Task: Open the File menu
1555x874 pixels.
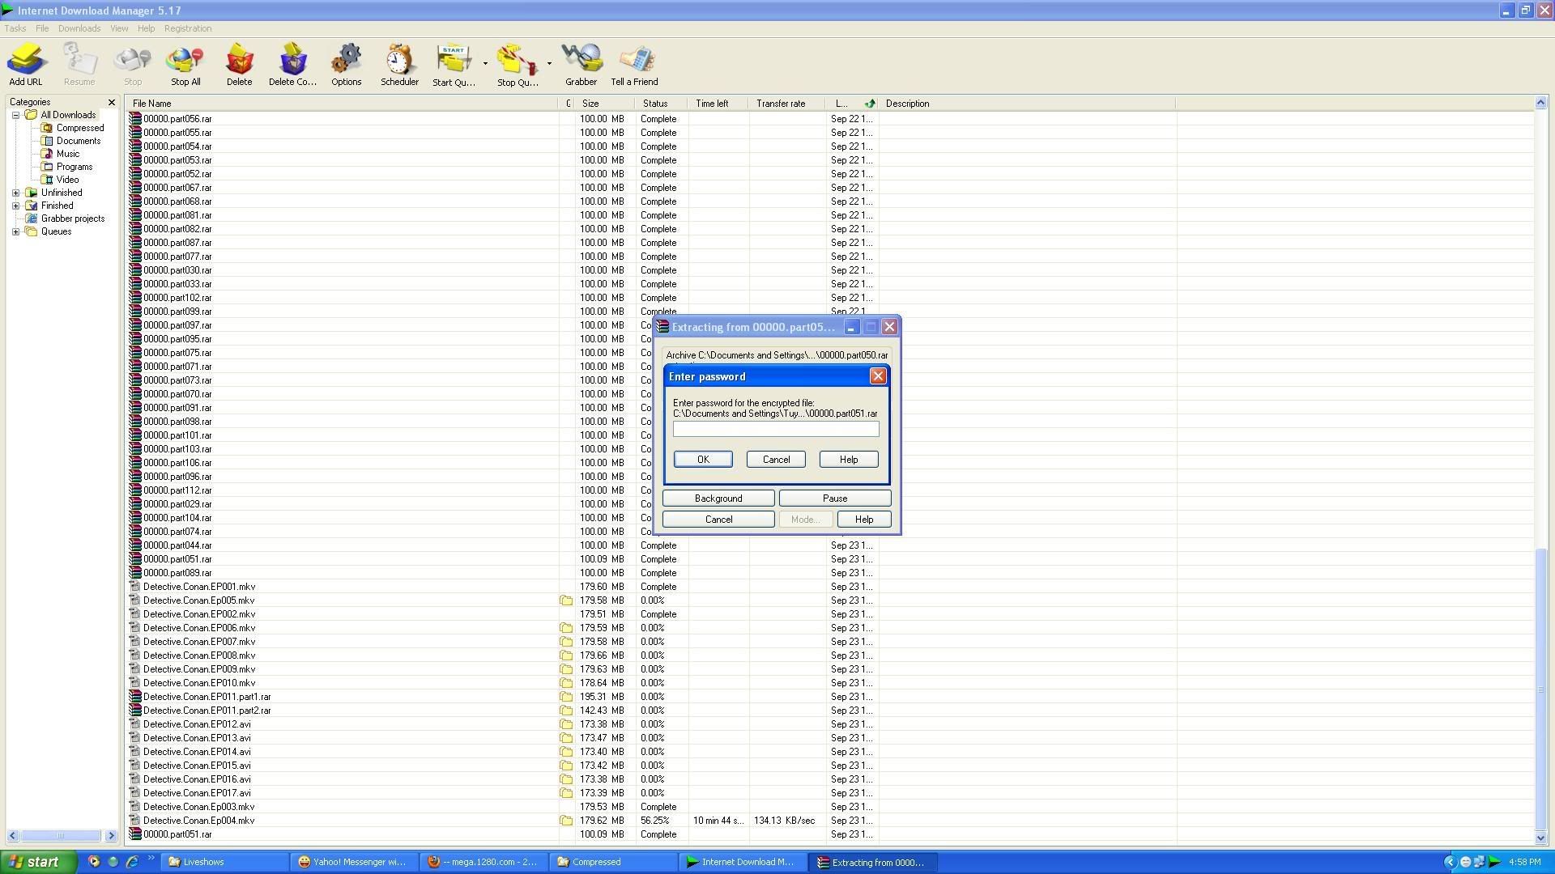Action: [x=42, y=28]
